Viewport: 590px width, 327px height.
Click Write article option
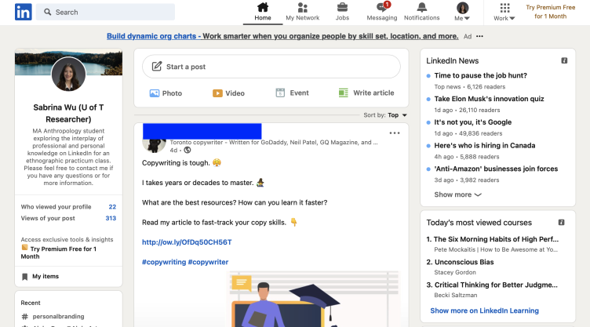click(366, 93)
